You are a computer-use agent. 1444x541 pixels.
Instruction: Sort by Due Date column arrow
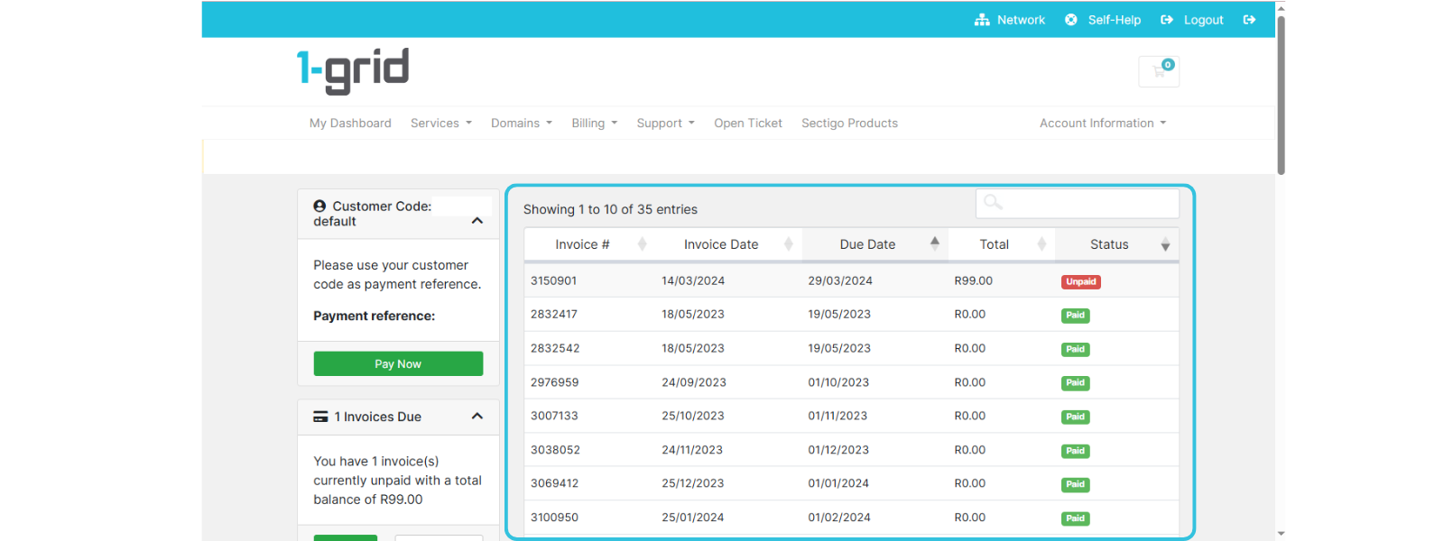point(934,243)
